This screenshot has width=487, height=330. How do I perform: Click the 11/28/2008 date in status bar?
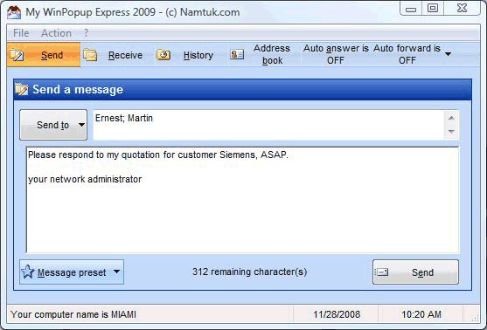tap(337, 314)
